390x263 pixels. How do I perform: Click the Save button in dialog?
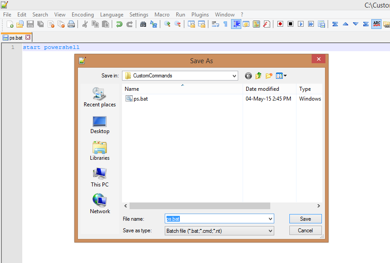pos(305,219)
